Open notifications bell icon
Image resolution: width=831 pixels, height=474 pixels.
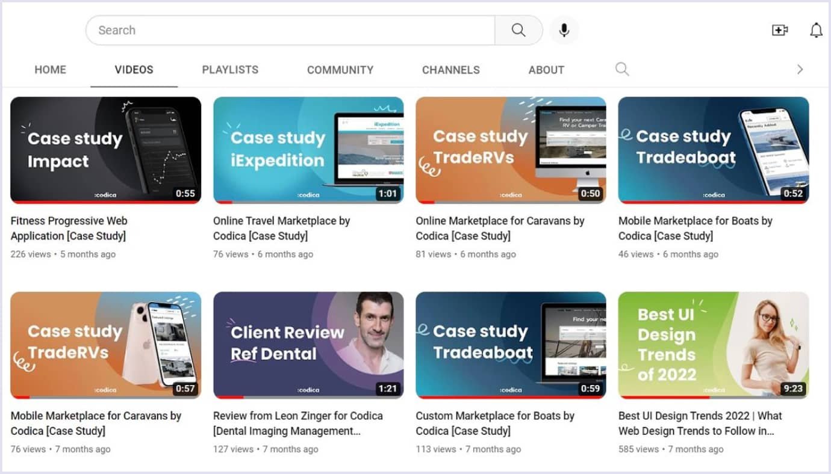[x=816, y=30]
